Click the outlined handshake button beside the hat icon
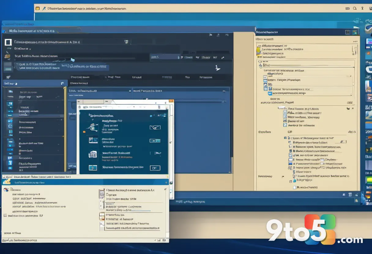Image resolution: width=372 pixels, height=254 pixels. coord(155,127)
